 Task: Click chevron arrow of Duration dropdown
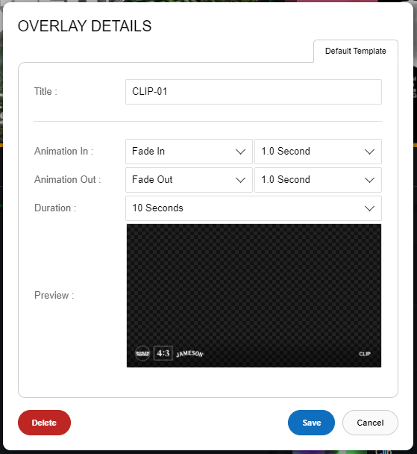click(x=369, y=208)
